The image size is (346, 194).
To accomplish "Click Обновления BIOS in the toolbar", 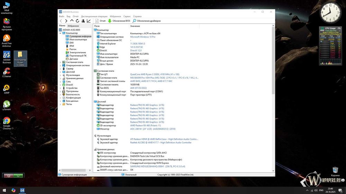I will click(119, 21).
